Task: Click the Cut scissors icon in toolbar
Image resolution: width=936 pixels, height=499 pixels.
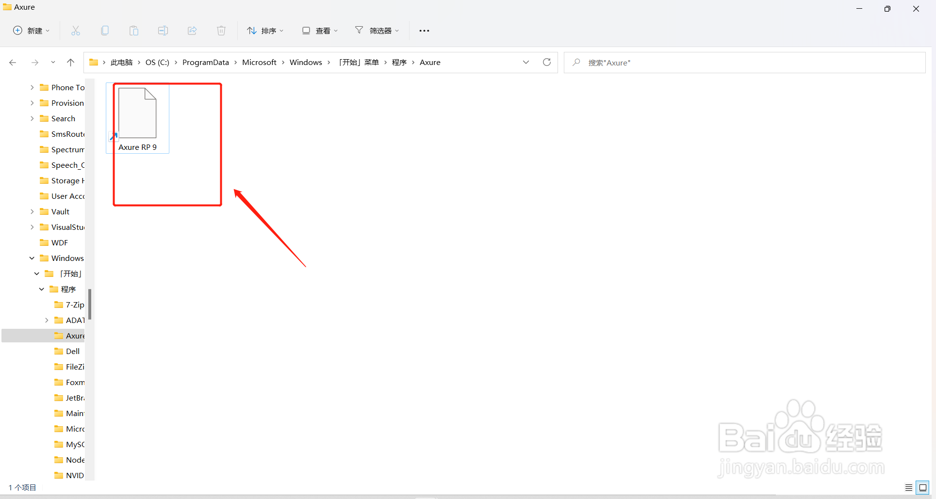Action: click(x=76, y=31)
